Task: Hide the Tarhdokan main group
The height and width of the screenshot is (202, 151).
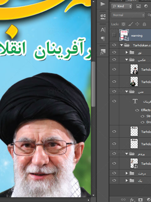Action: (114, 45)
